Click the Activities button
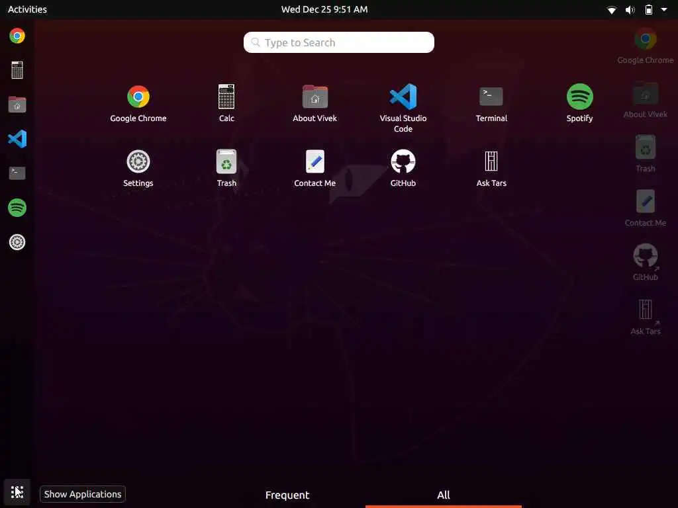Screen dimensions: 678x508 [x=27, y=9]
